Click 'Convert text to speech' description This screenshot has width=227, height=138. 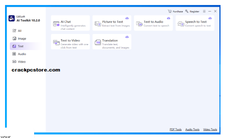[156, 26]
